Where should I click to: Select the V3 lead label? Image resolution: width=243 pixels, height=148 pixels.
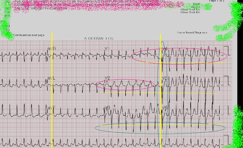pos(107,108)
